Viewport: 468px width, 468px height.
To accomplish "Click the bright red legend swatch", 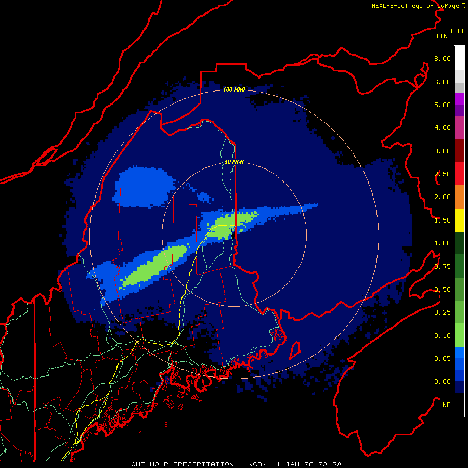I will click(459, 174).
